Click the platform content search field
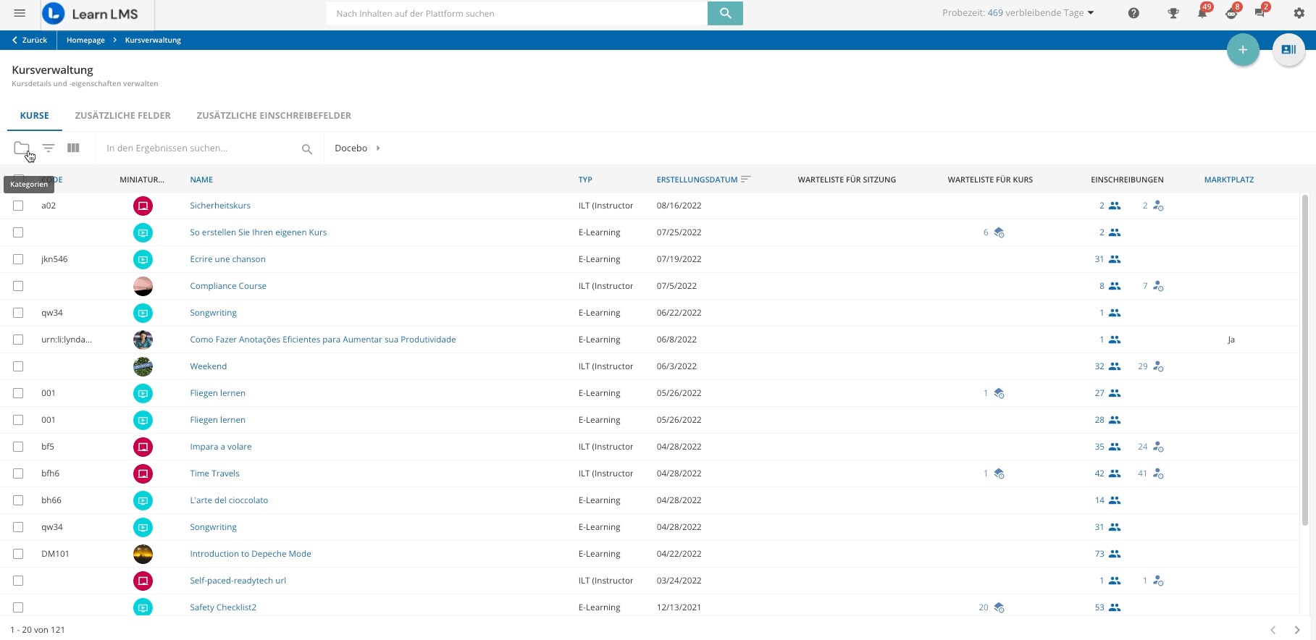The image size is (1316, 640). (516, 14)
